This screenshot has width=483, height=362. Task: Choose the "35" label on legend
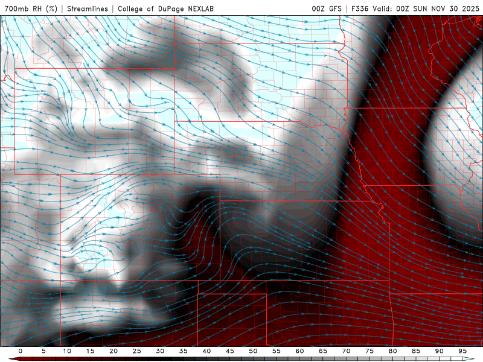pyautogui.click(x=184, y=351)
